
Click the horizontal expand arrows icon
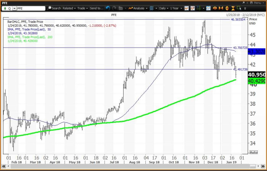click(214, 8)
